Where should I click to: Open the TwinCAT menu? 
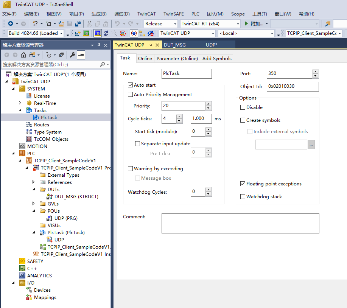[x=146, y=14]
